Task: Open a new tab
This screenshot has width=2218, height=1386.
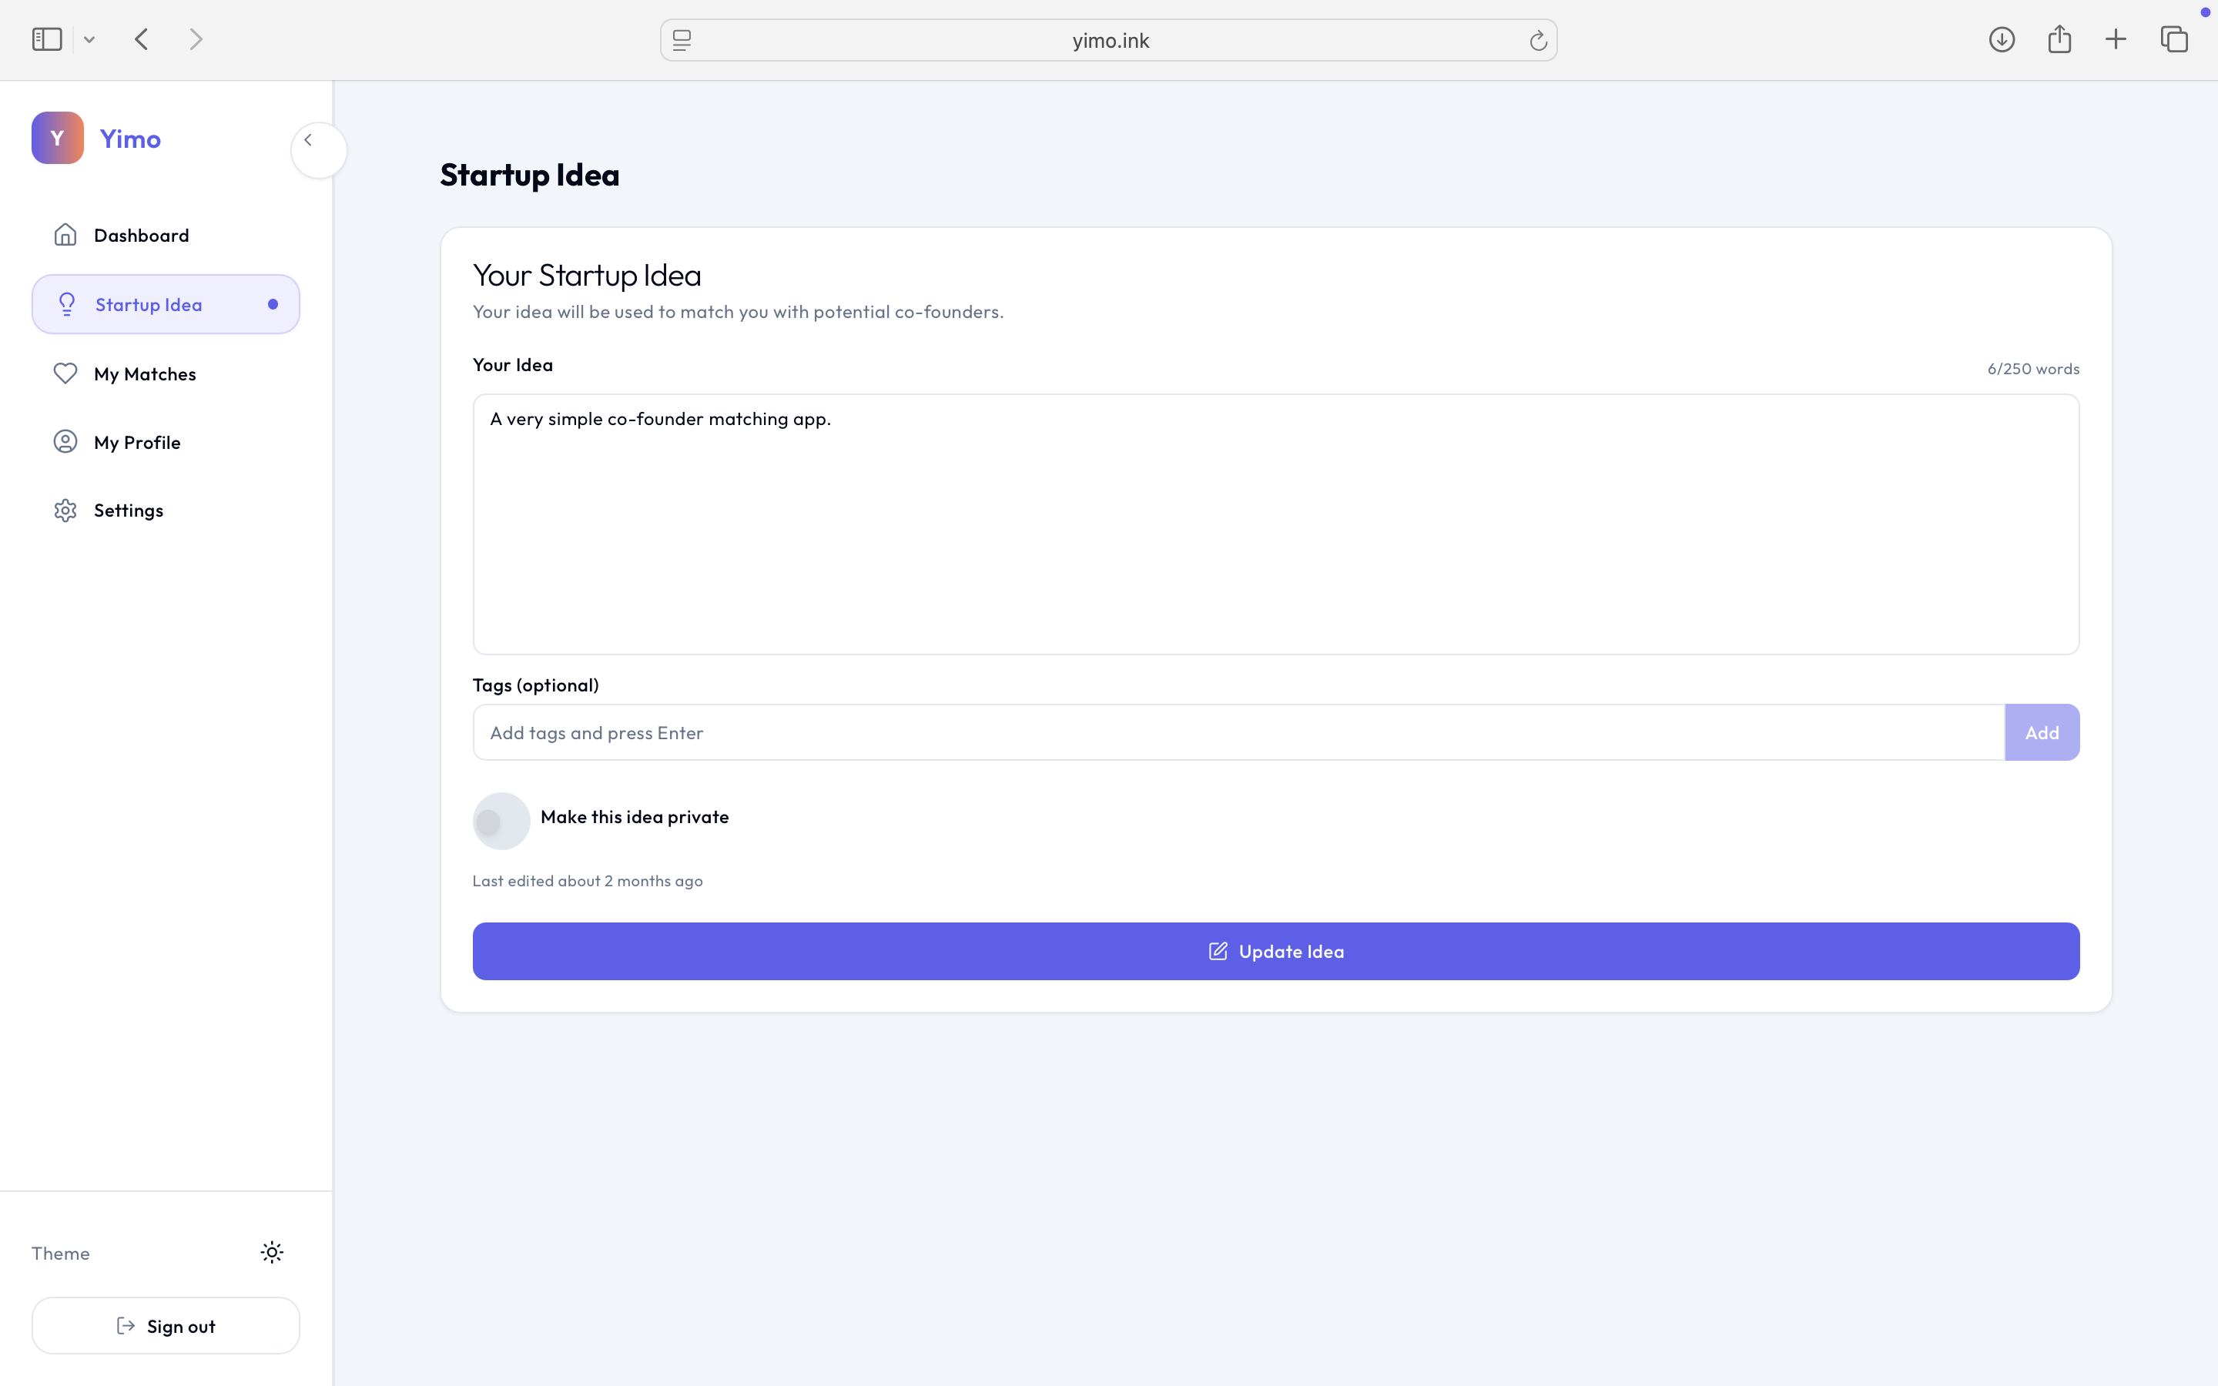Action: pyautogui.click(x=2116, y=39)
